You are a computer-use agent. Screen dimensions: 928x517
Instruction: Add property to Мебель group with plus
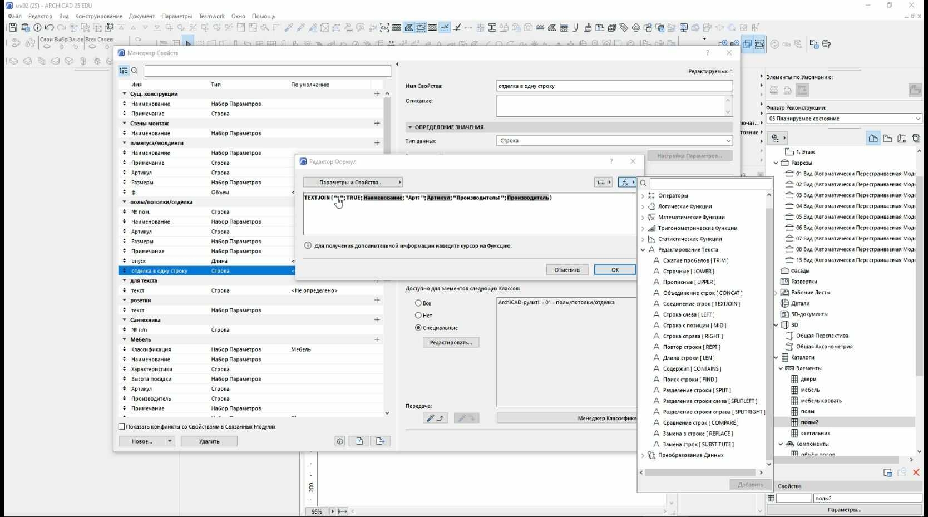tap(377, 339)
